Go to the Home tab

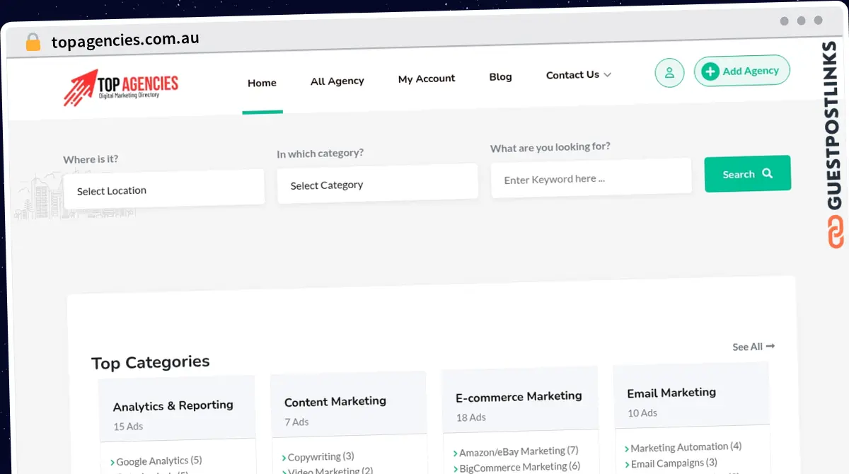coord(262,83)
